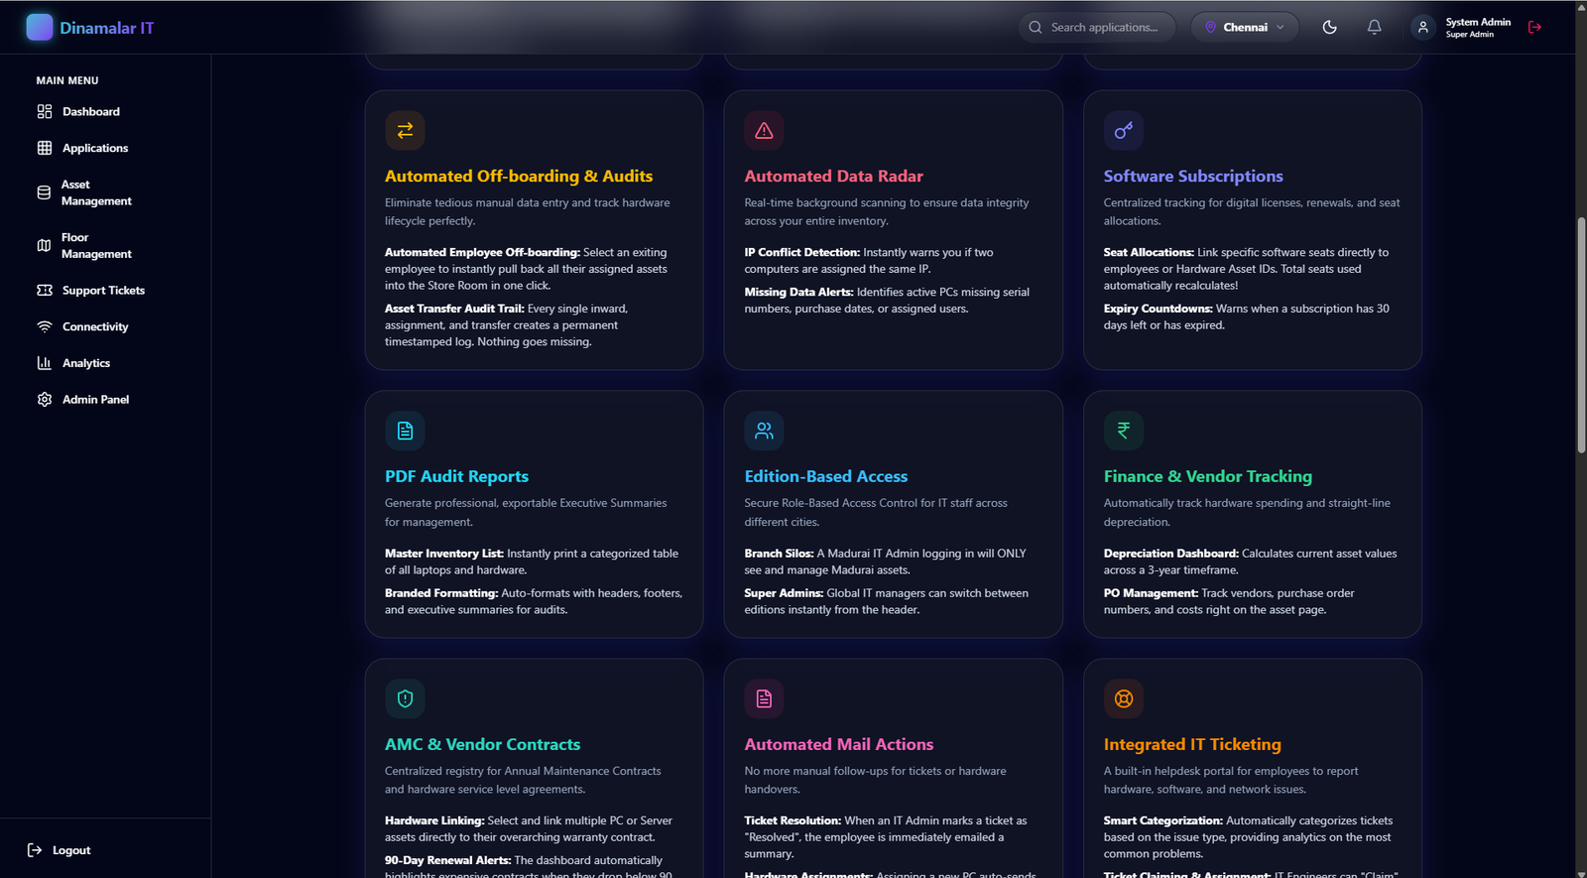Click the red sign-out icon in the header

pyautogui.click(x=1535, y=27)
